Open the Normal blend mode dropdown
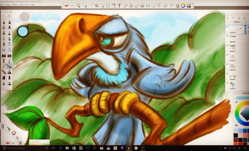The height and width of the screenshot is (151, 249). pos(237,22)
